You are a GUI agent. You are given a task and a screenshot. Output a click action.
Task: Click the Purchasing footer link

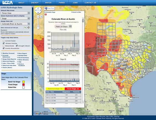click(91, 117)
